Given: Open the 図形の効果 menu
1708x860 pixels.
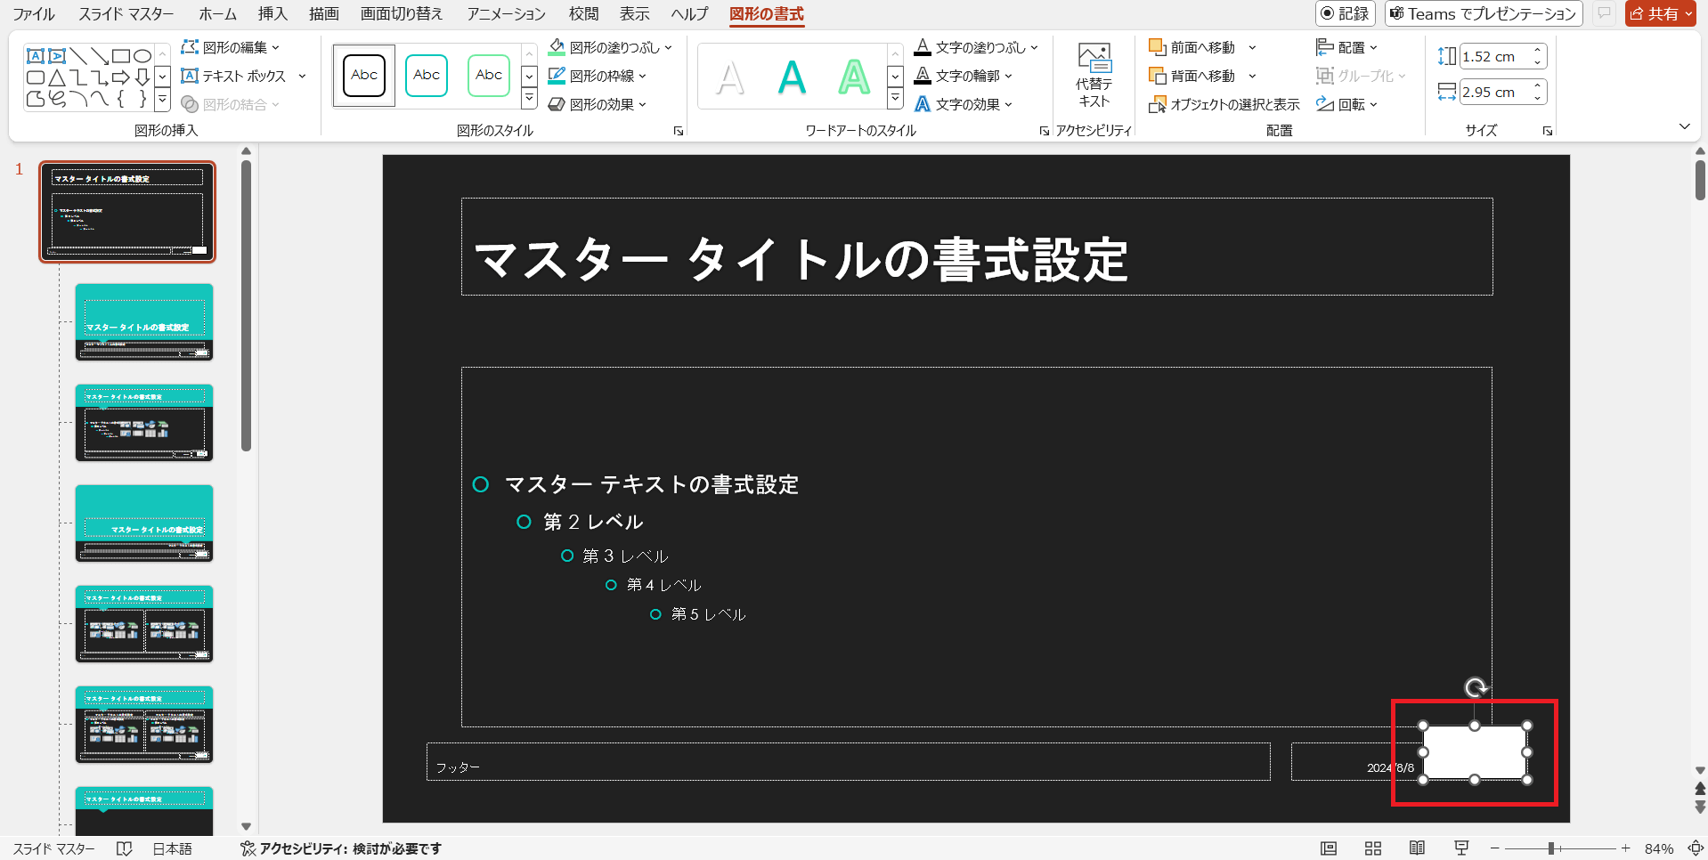Looking at the screenshot, I should coord(597,104).
